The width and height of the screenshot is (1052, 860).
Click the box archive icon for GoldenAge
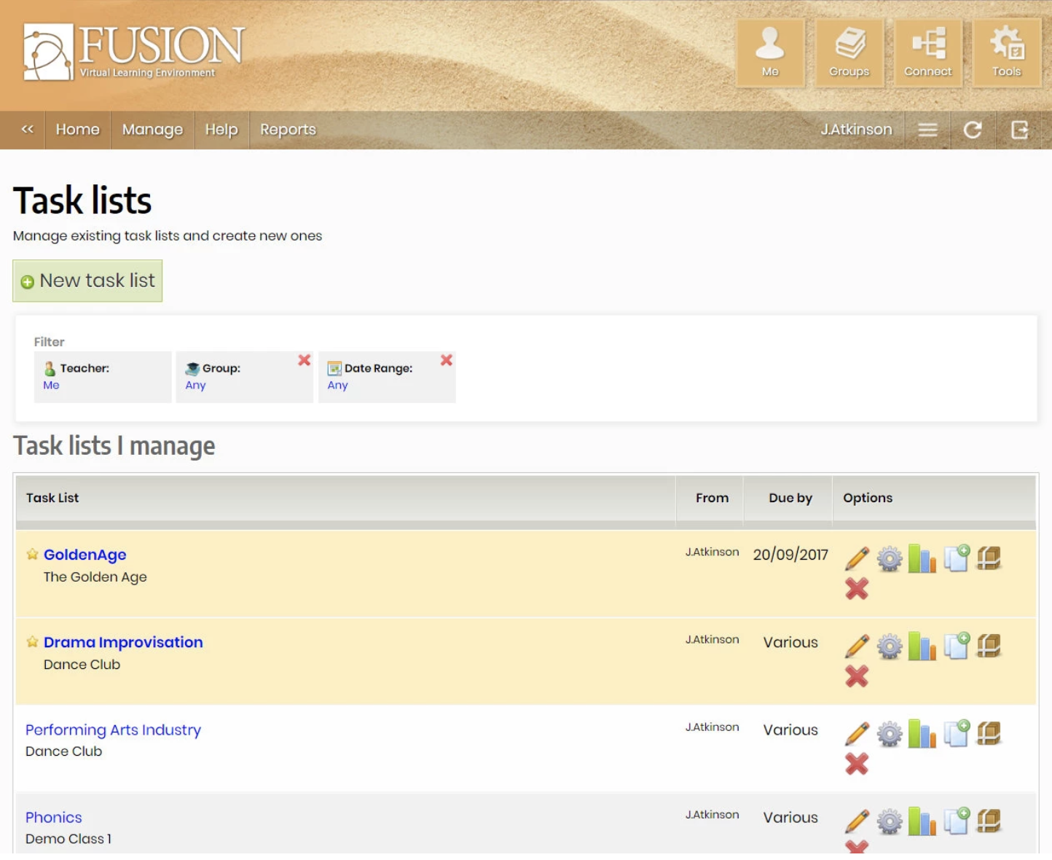click(x=989, y=558)
